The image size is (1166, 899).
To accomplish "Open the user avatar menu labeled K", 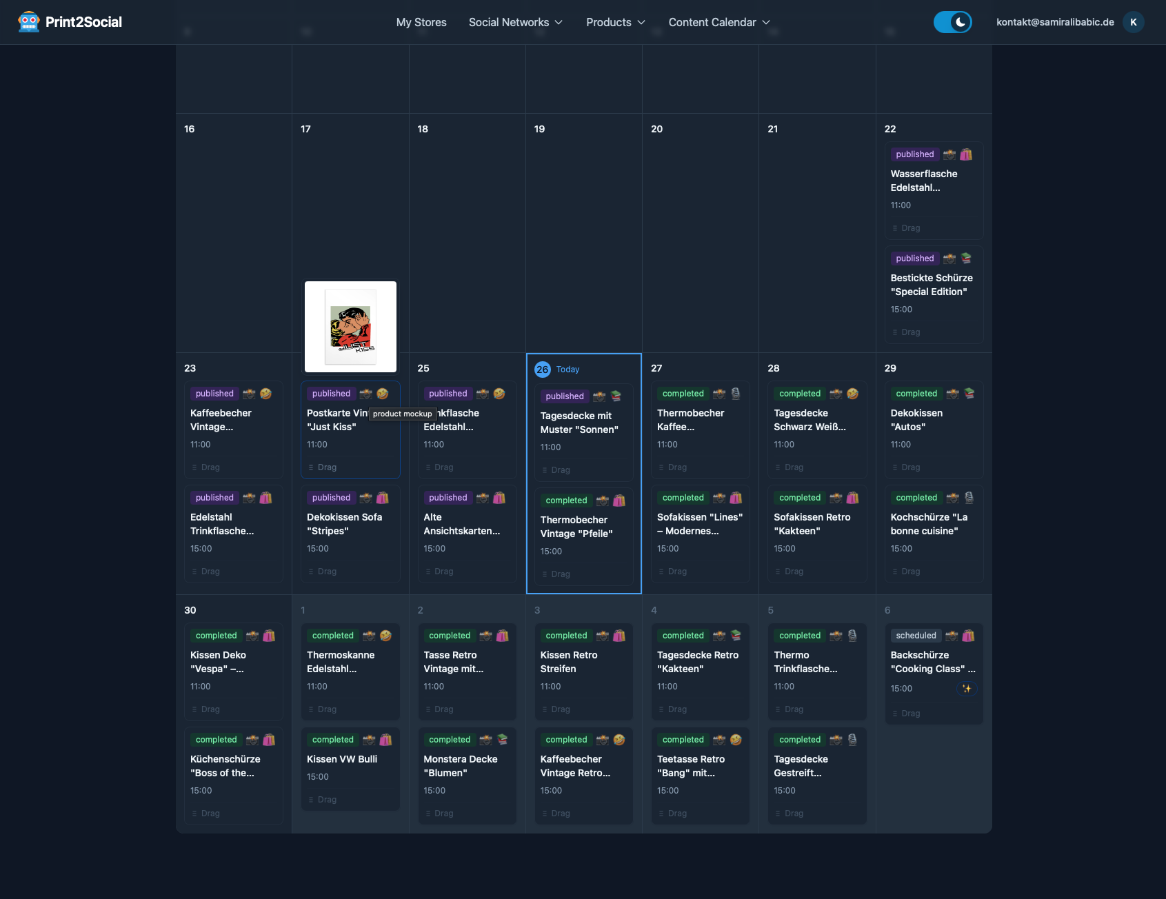I will (x=1133, y=21).
